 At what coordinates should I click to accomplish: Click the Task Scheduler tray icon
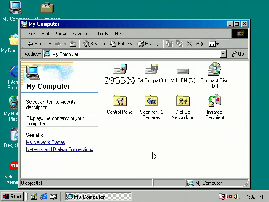click(x=222, y=197)
